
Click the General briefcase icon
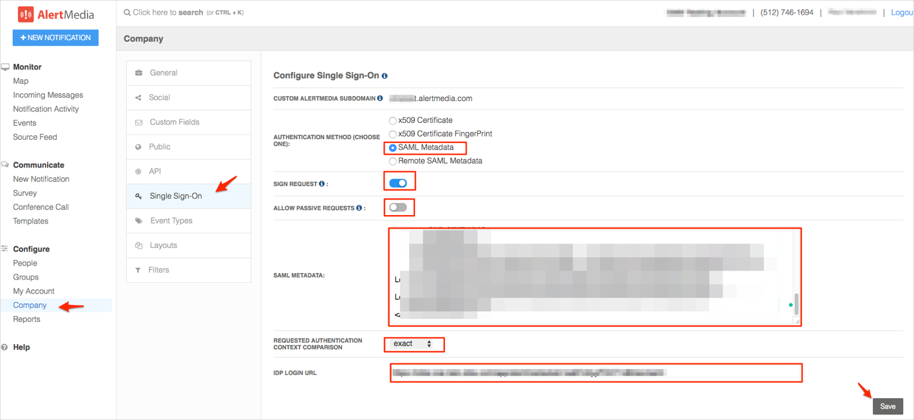138,73
